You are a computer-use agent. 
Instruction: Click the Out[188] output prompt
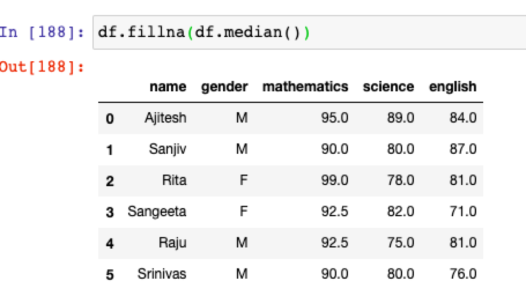(42, 67)
